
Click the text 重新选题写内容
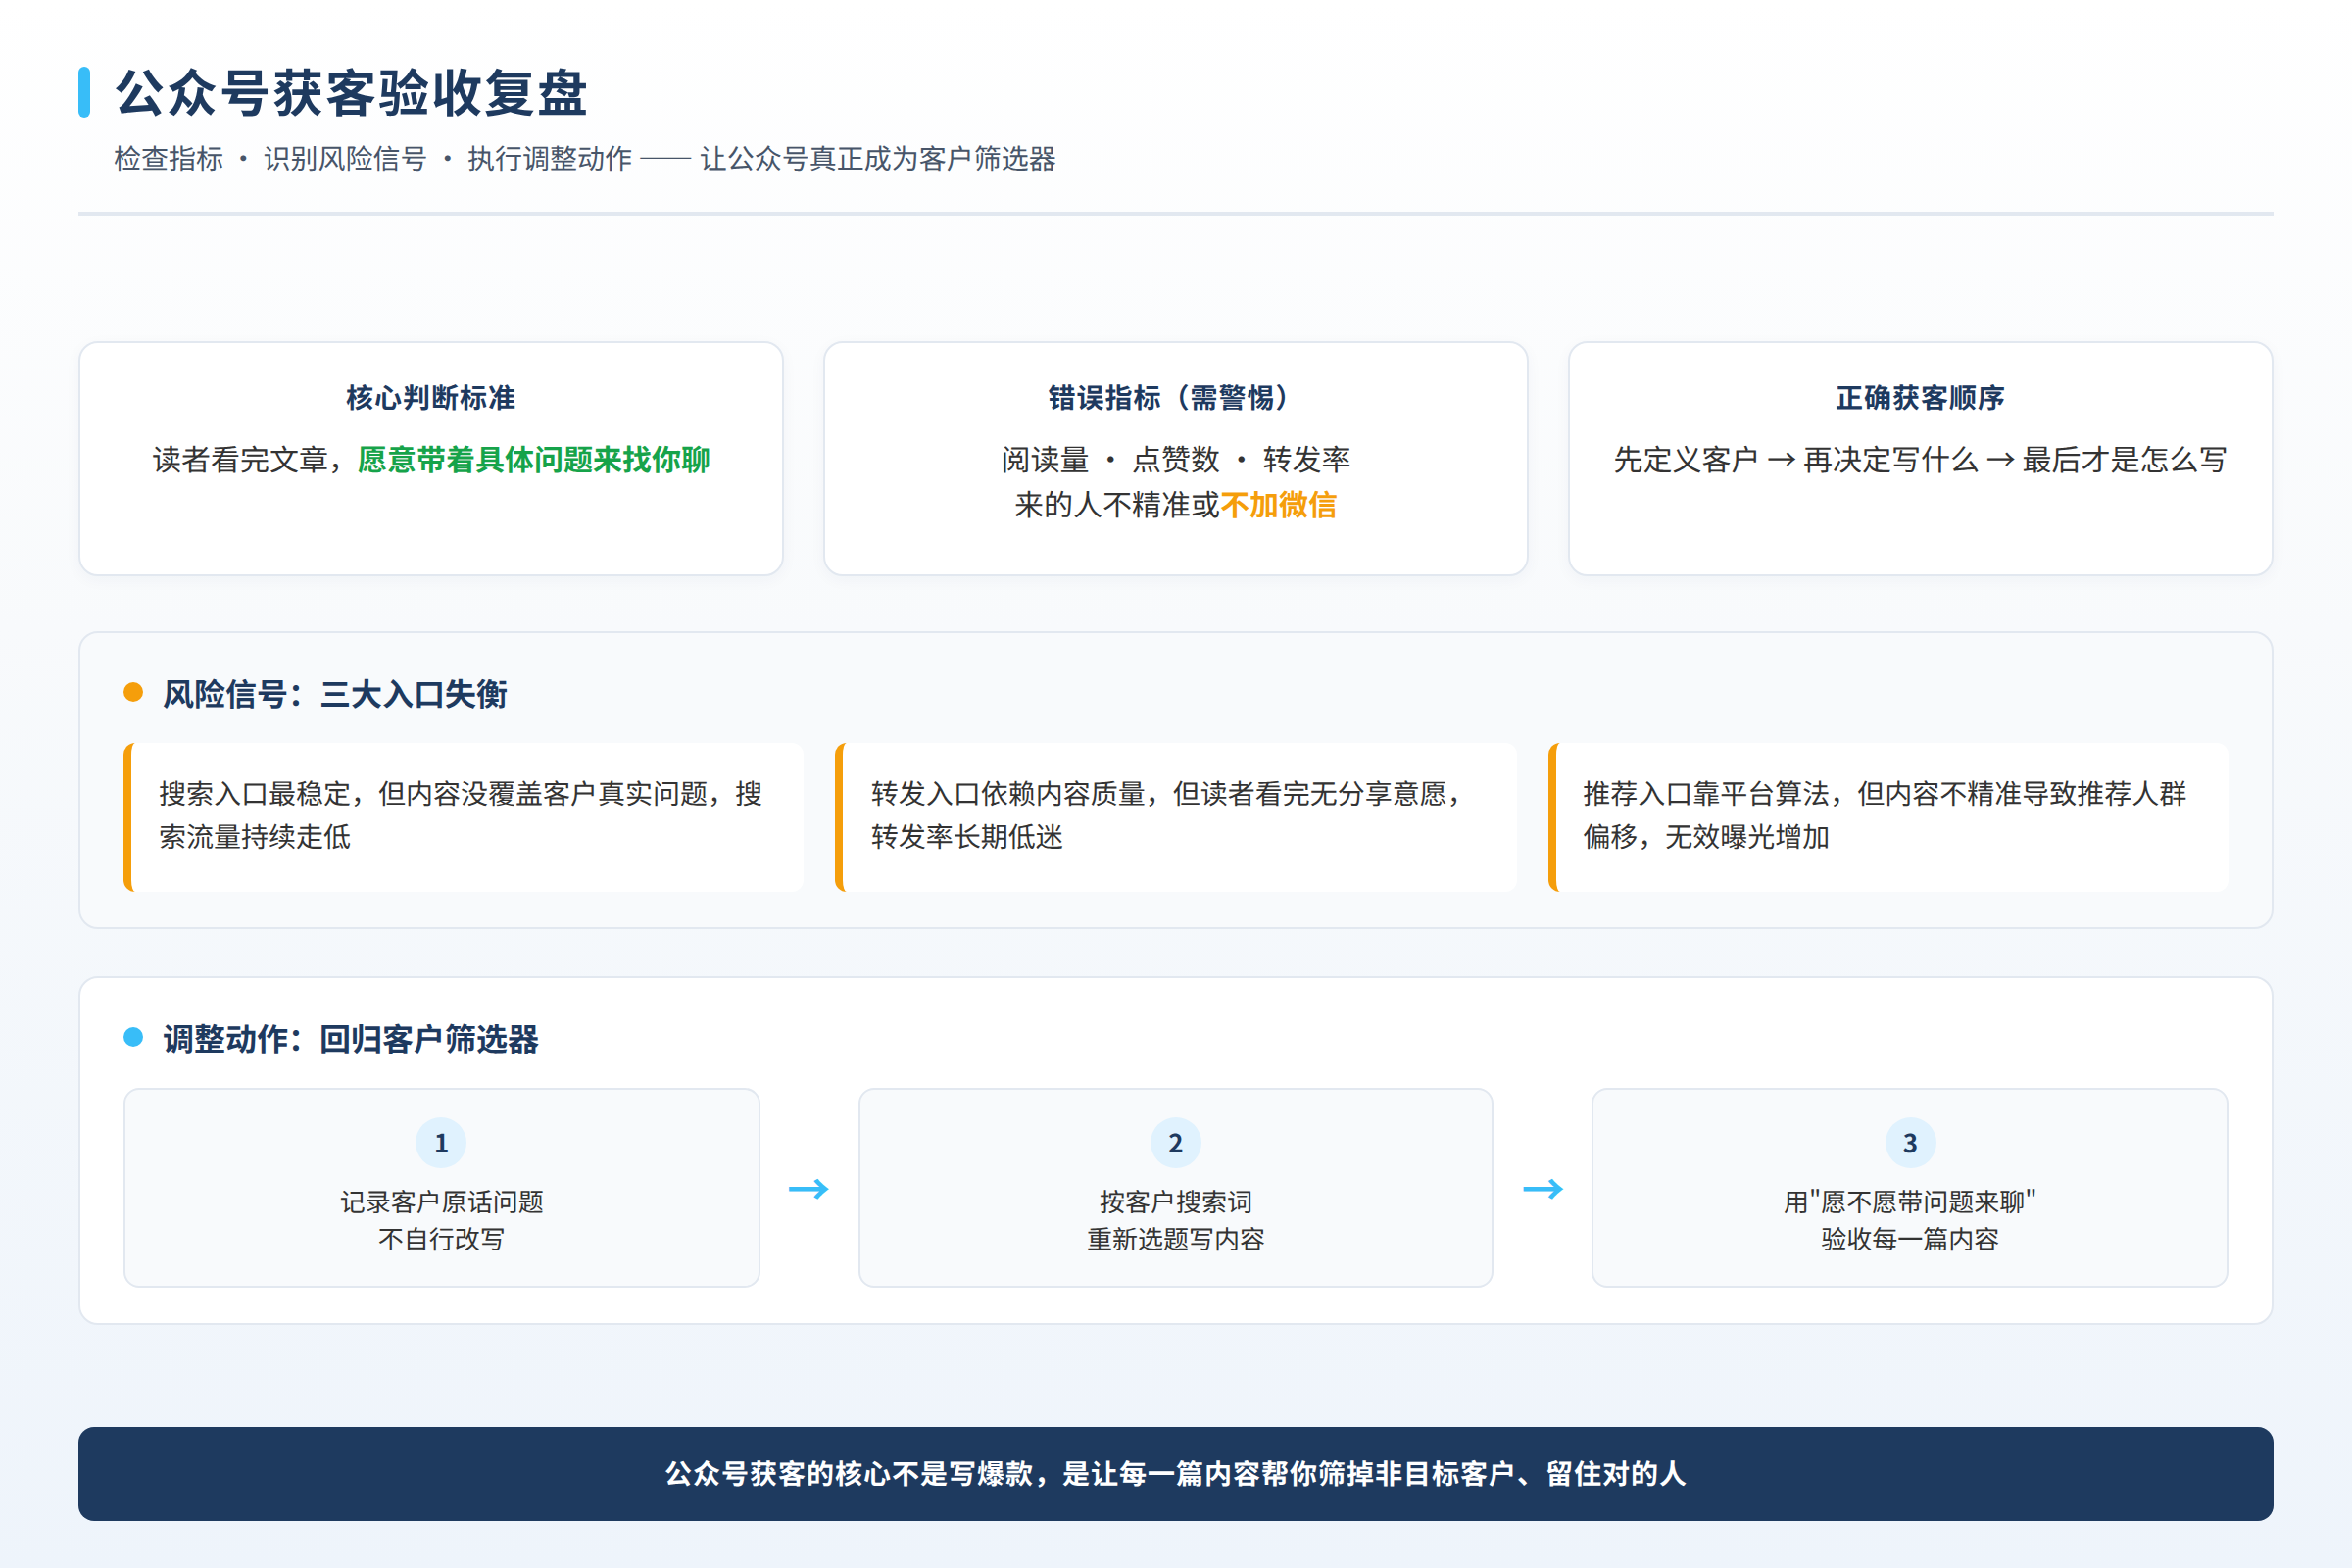pyautogui.click(x=1175, y=1240)
